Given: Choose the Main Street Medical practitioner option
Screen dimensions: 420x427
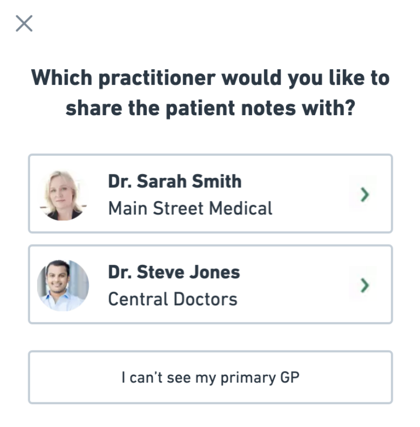Looking at the screenshot, I should [x=210, y=193].
